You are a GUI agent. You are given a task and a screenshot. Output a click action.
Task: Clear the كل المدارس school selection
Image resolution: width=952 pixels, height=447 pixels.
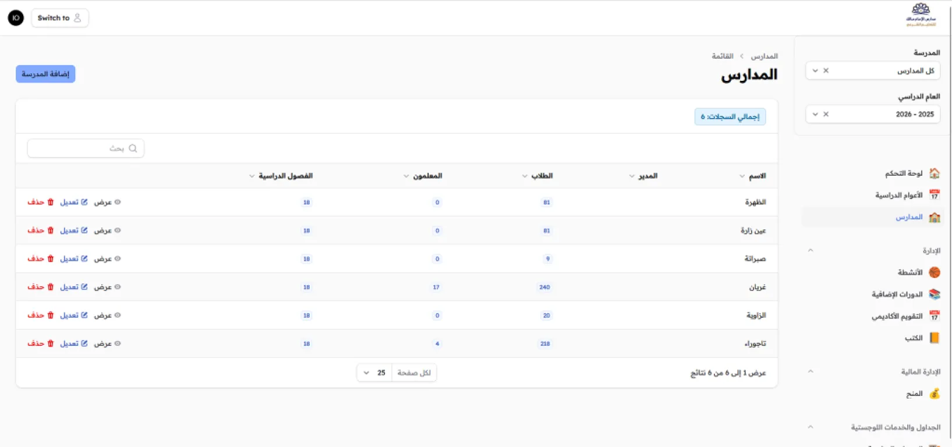coord(826,70)
